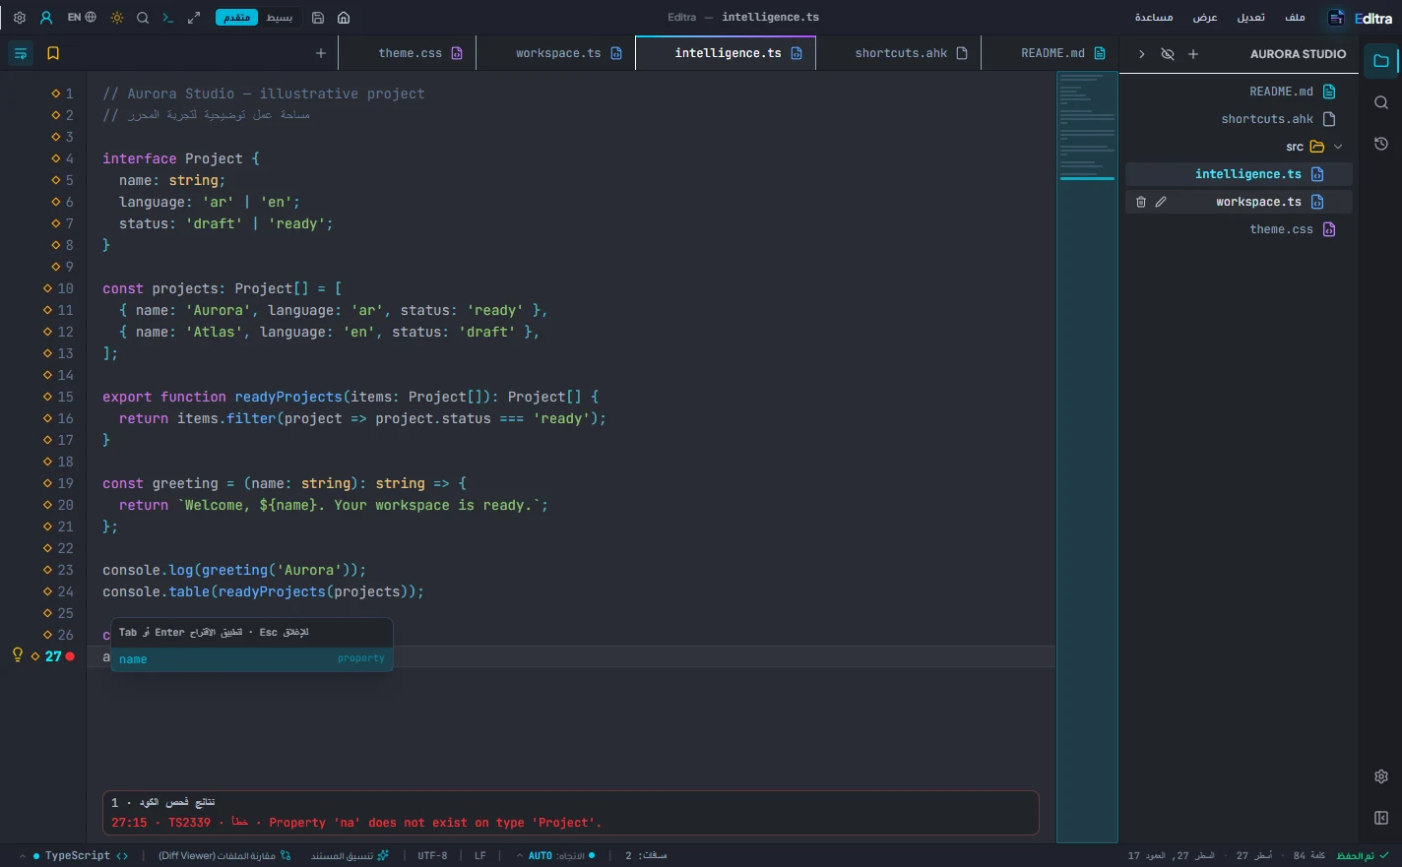Toggle word wrap icon above line numbers
Image resolution: width=1402 pixels, height=867 pixels.
21,53
